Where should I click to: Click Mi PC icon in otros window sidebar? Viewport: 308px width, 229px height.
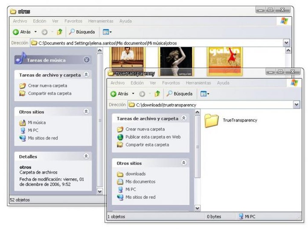click(23, 130)
